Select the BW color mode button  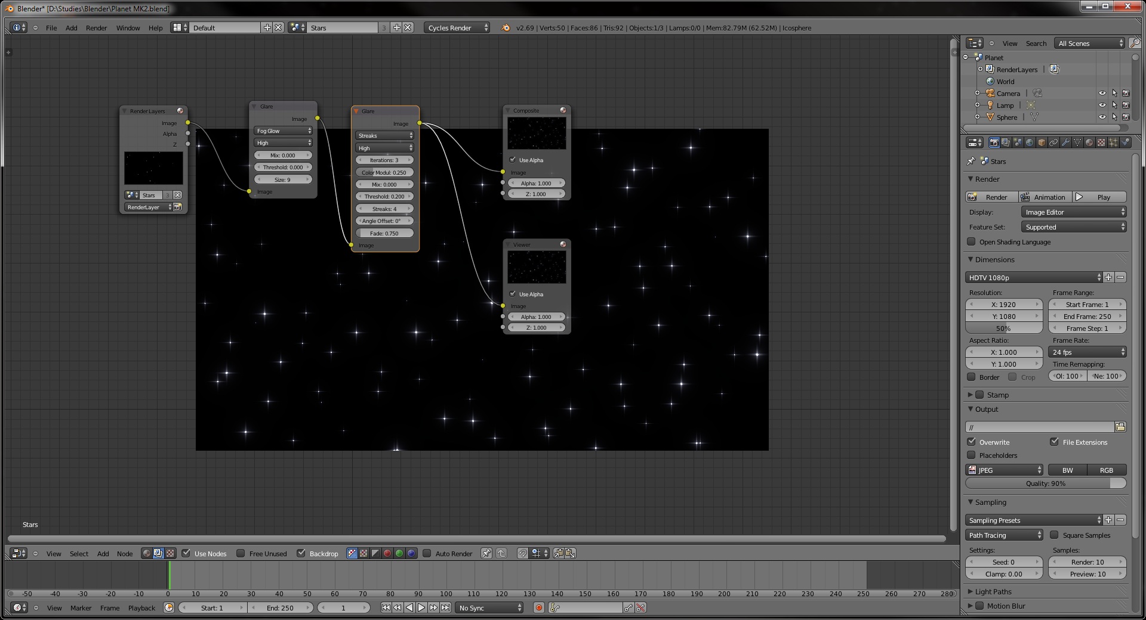[x=1067, y=470]
